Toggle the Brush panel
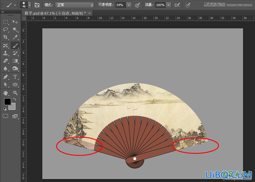This screenshot has height=182, width=255. [x=37, y=5]
